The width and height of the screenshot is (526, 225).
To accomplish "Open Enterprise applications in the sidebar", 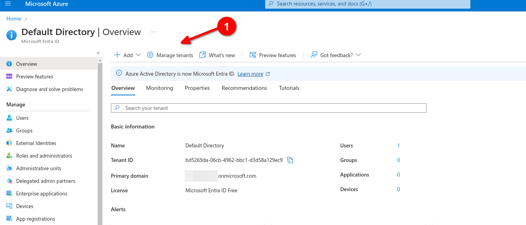I will pos(41,193).
